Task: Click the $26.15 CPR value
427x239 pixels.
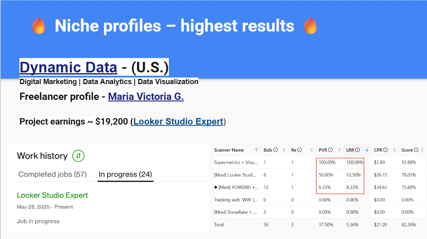Action: coord(380,175)
